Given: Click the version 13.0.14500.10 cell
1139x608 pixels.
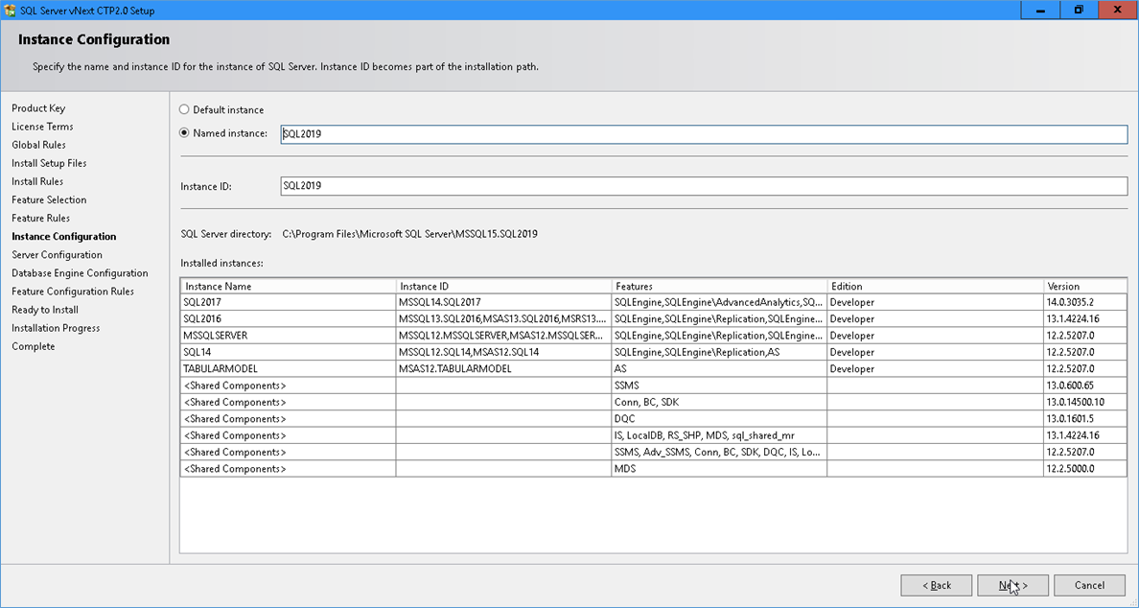Looking at the screenshot, I should pyautogui.click(x=1085, y=403).
